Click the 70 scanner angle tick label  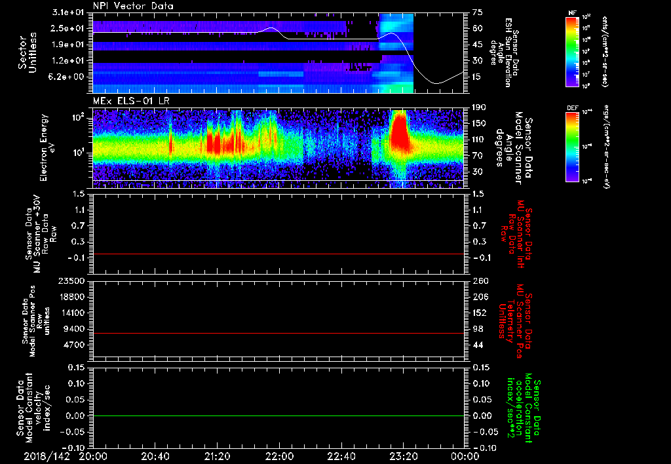pyautogui.click(x=477, y=155)
